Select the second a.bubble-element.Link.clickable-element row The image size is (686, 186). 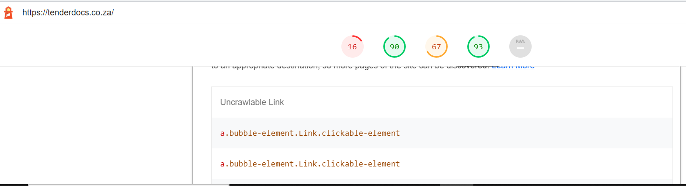(310, 164)
